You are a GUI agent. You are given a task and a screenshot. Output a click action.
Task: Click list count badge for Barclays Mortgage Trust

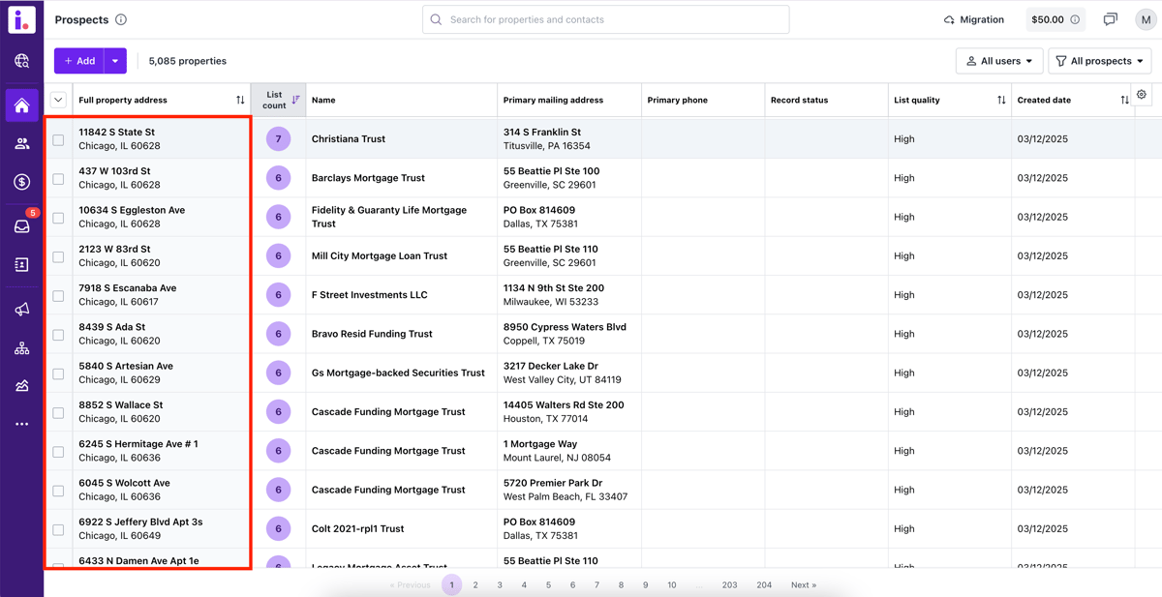click(278, 178)
